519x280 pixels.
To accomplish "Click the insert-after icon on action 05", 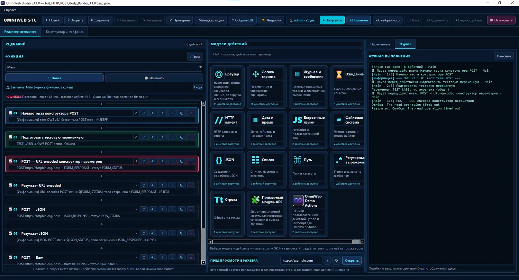I will coord(153,209).
